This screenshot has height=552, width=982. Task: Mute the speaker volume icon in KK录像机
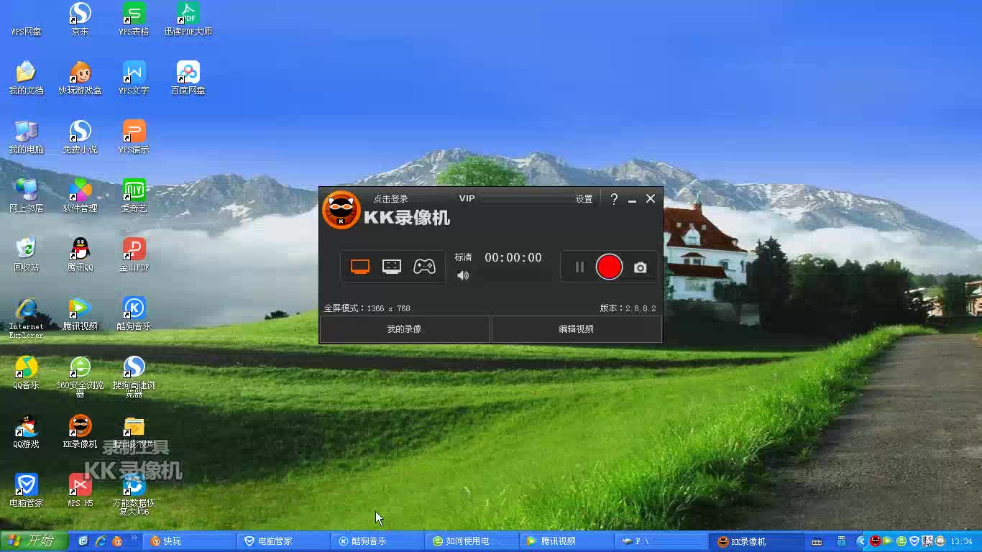[x=463, y=275]
